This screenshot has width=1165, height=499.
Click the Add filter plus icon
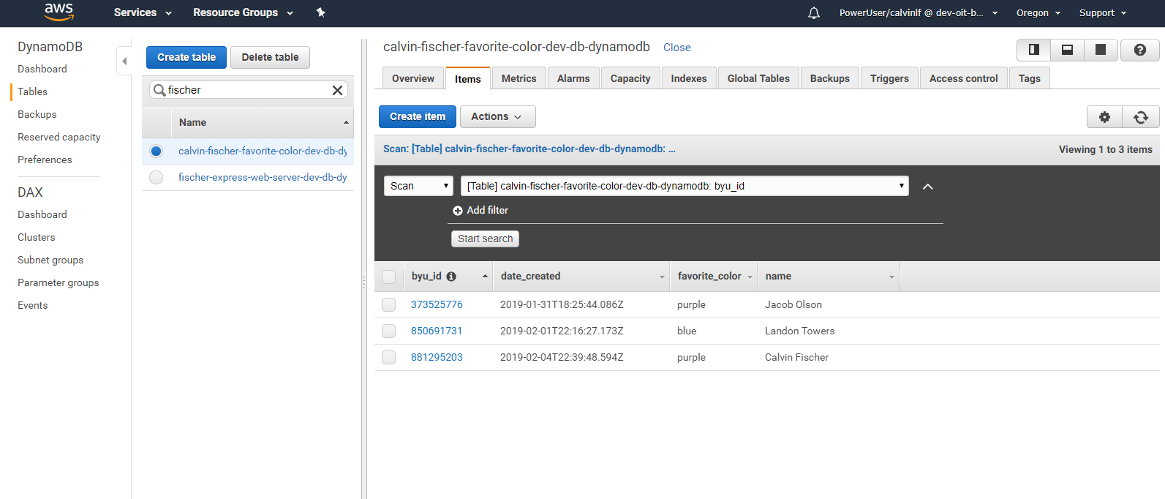458,211
